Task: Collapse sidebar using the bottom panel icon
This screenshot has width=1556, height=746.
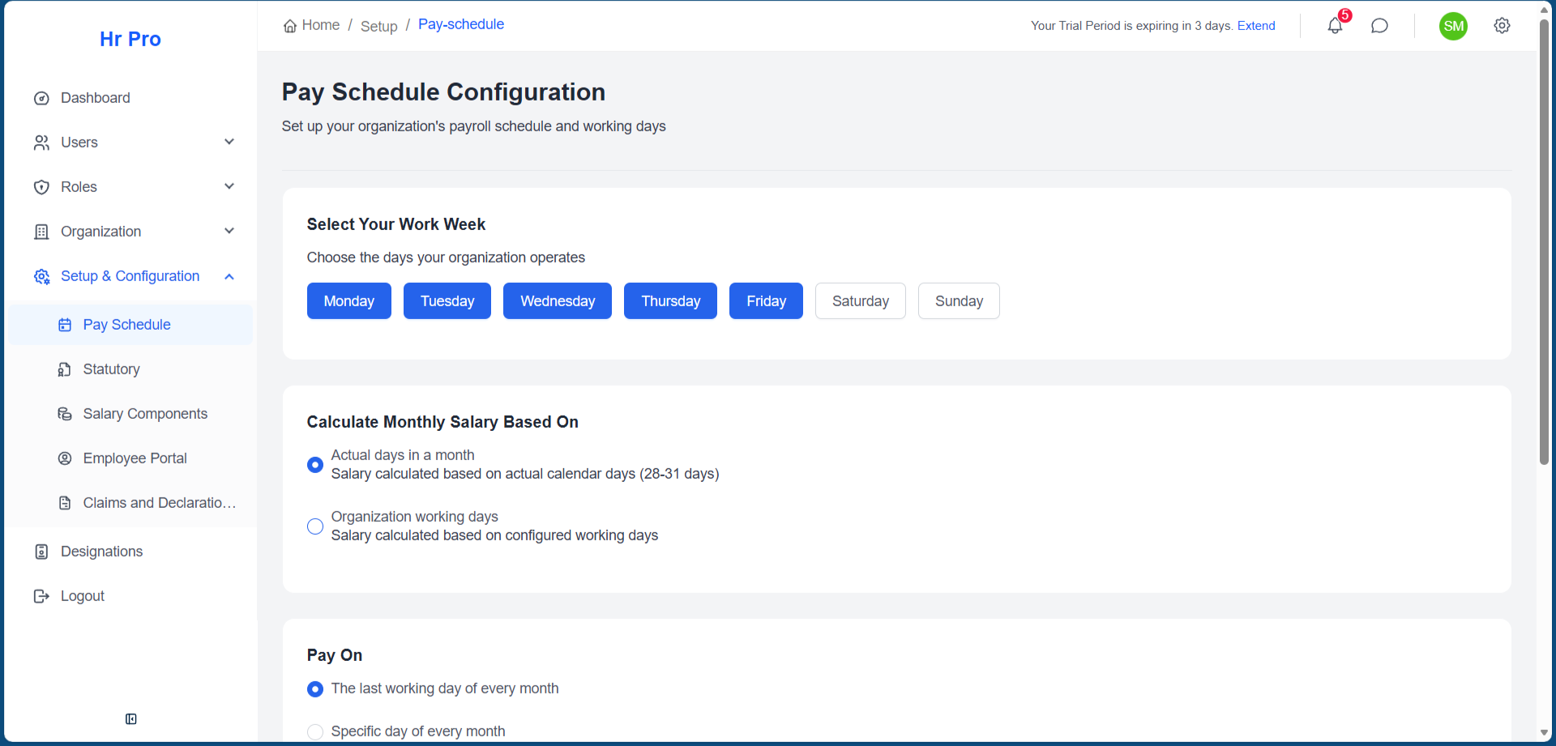Action: pos(131,719)
